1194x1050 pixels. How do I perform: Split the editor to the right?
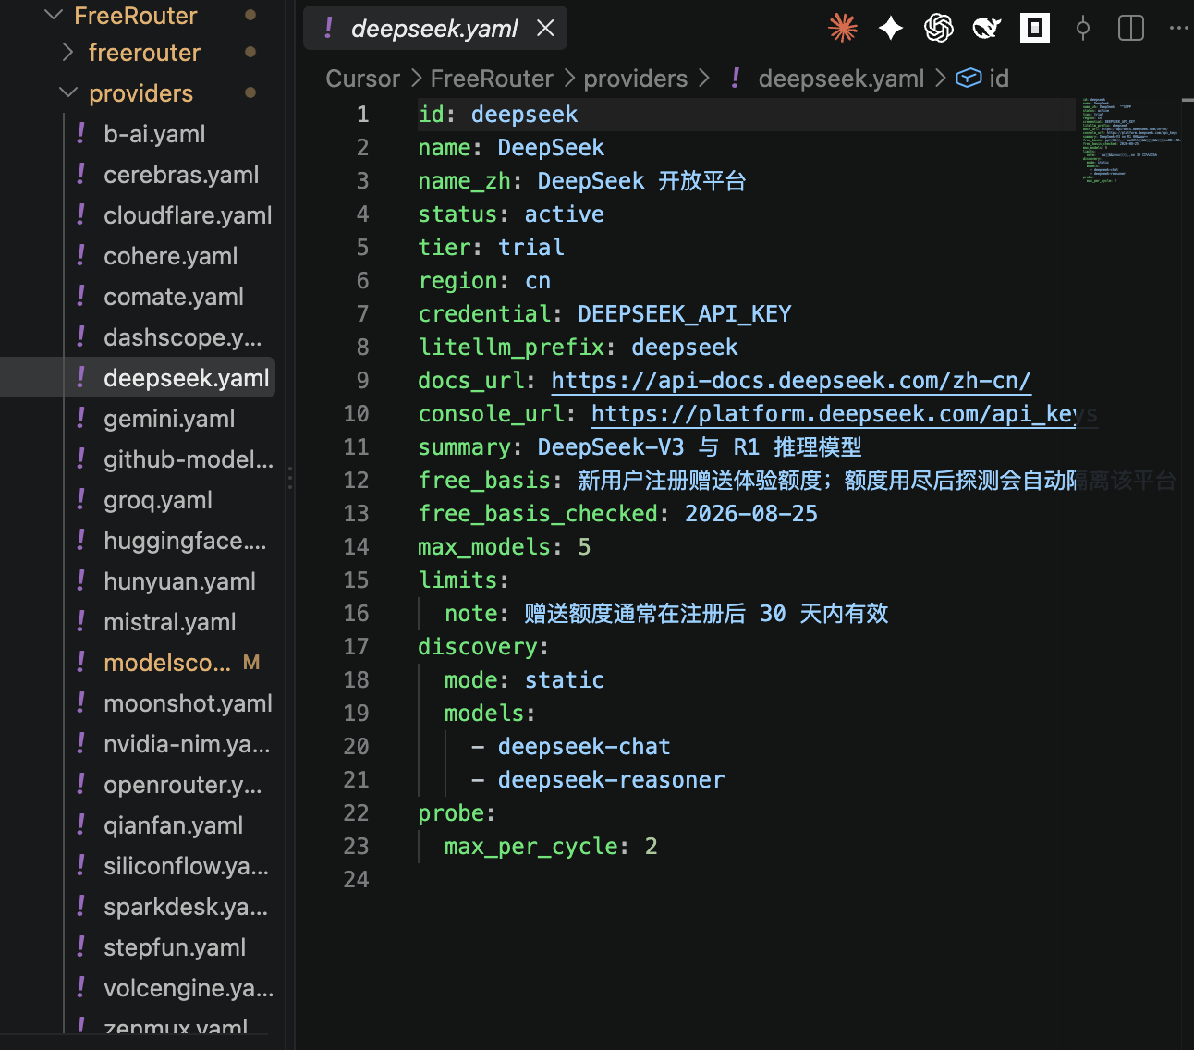click(1131, 28)
